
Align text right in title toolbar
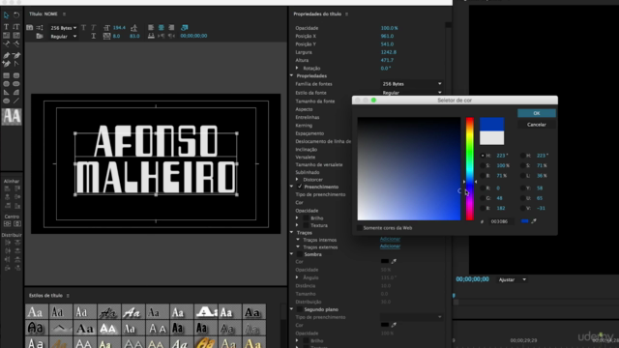click(x=171, y=28)
